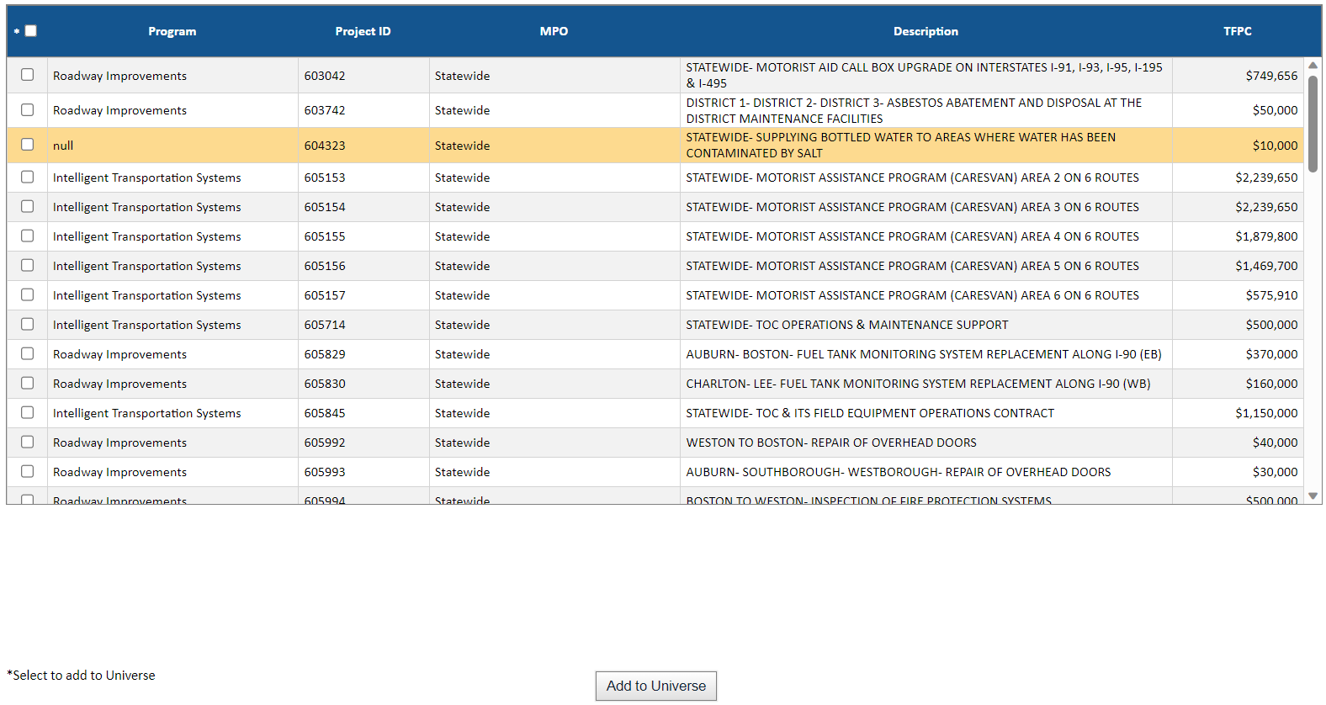Enable checkbox for project 605829
This screenshot has height=705, width=1326.
click(x=28, y=354)
